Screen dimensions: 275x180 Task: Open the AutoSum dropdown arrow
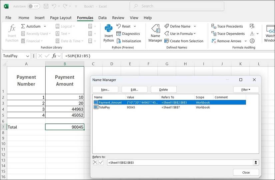pyautogui.click(x=45, y=26)
